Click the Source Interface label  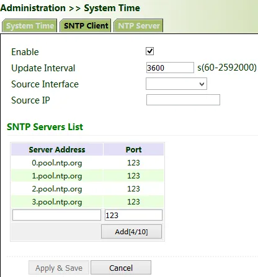[45, 84]
